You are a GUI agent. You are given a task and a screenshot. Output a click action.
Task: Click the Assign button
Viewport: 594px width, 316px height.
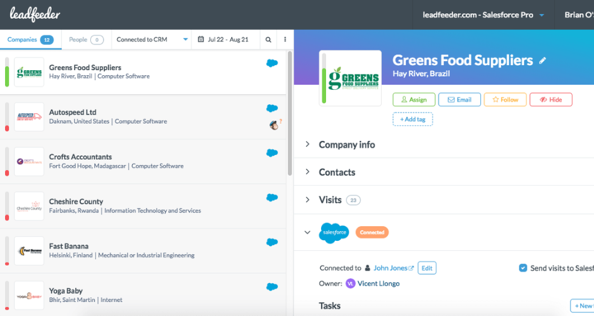pos(414,100)
